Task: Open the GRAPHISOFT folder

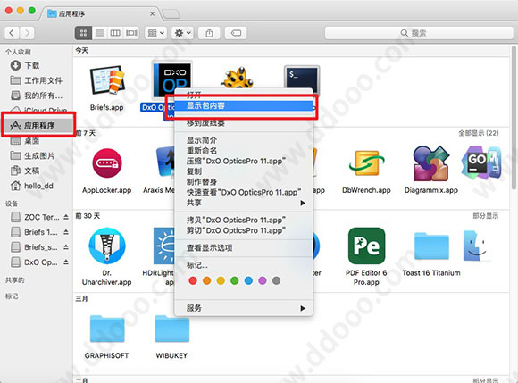Action: coord(107,329)
